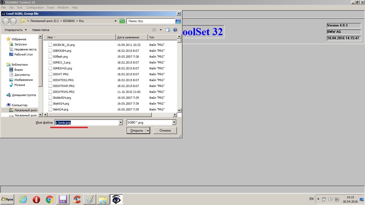Click the EDIABAS folder in address path
365x205 pixels.
(x=69, y=21)
